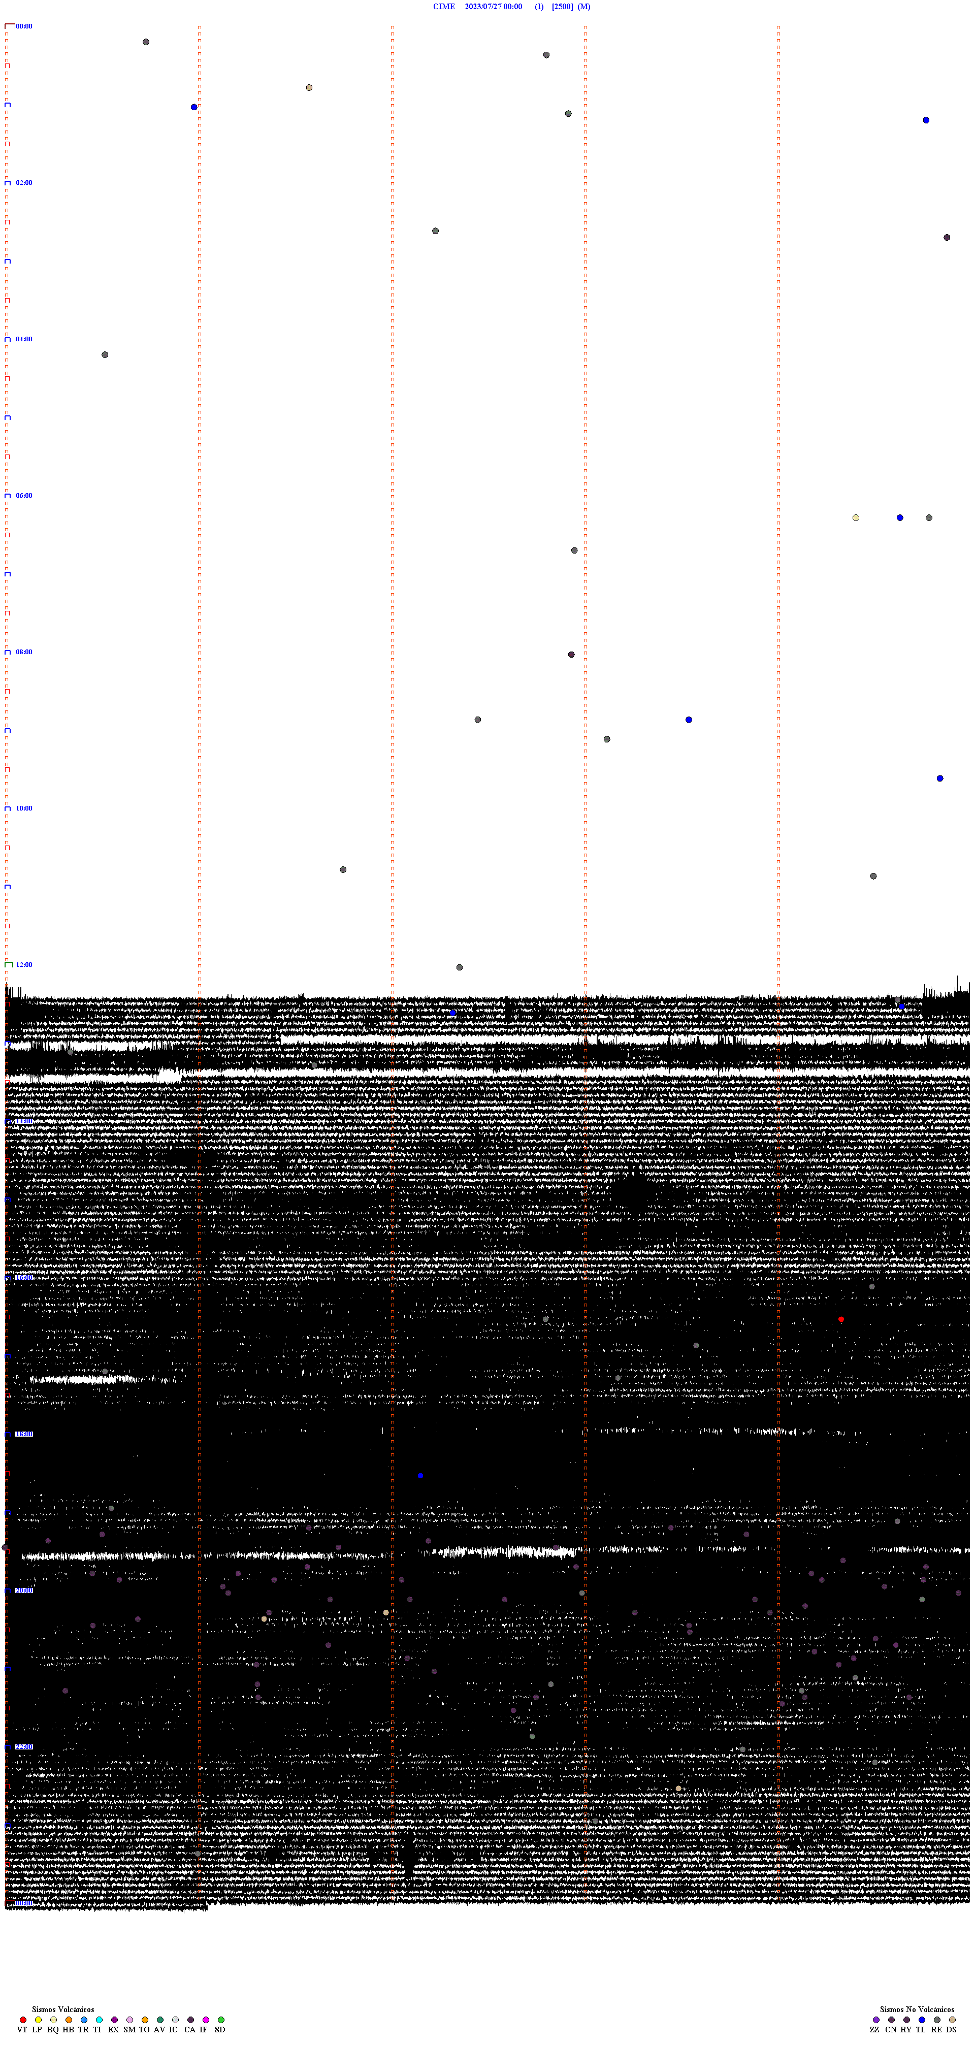This screenshot has width=975, height=2045.
Task: Click the 'TL' legend label
Action: click(921, 2030)
